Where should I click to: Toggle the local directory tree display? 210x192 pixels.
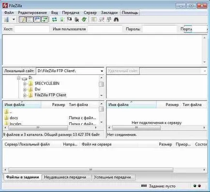(x=30, y=19)
